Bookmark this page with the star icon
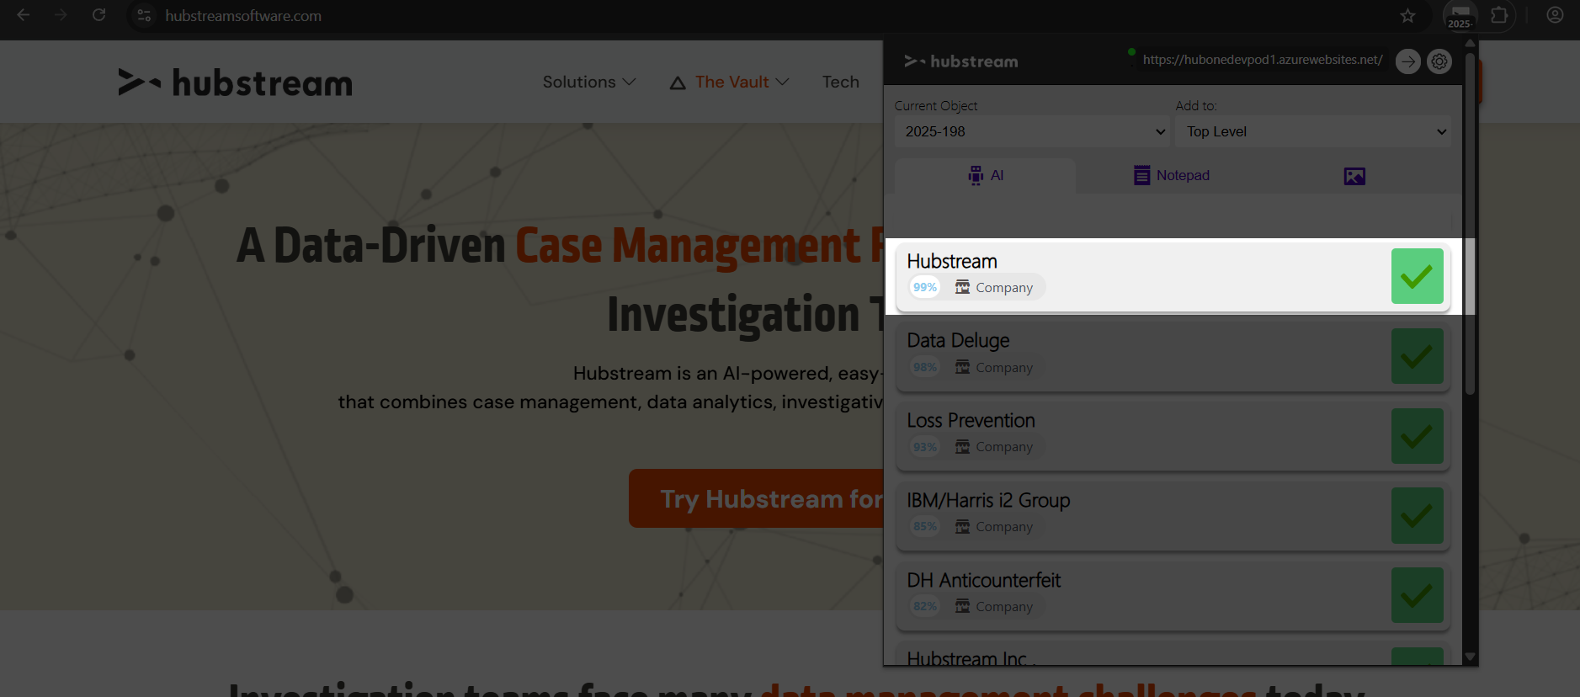 click(1407, 15)
